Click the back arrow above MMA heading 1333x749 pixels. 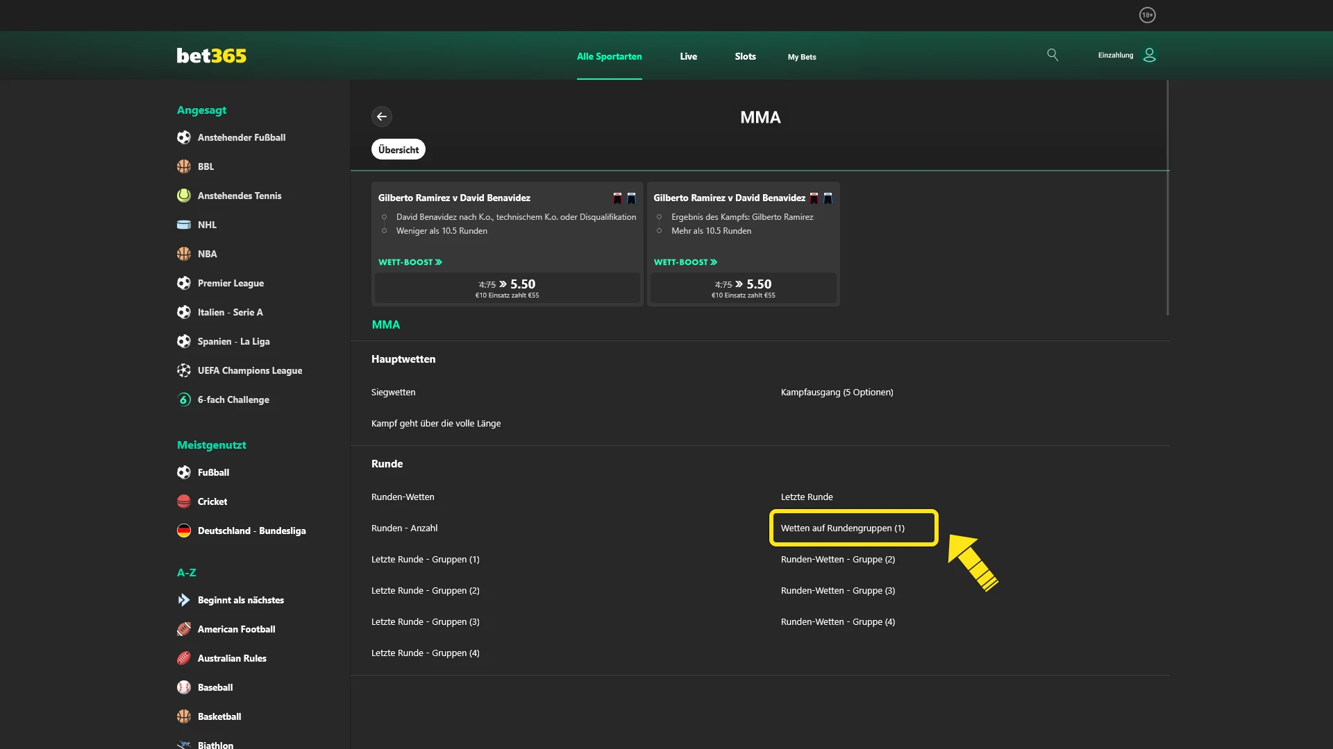(x=382, y=117)
